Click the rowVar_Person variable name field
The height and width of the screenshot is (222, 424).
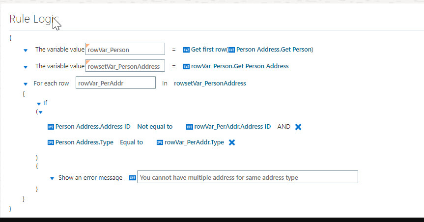[x=125, y=49]
